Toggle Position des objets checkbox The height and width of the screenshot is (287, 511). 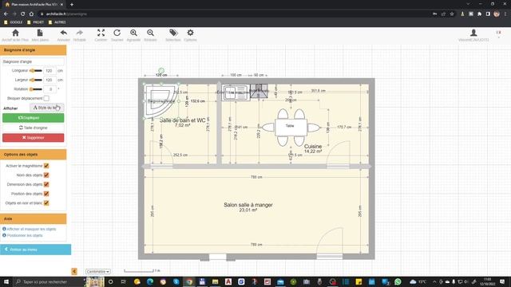click(46, 194)
